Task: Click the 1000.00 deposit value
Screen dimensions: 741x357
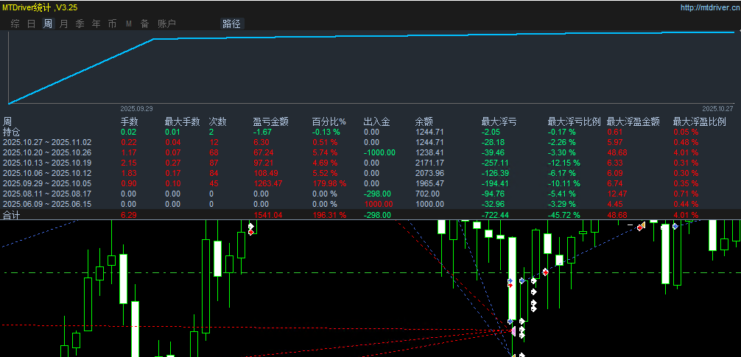Action: point(378,204)
